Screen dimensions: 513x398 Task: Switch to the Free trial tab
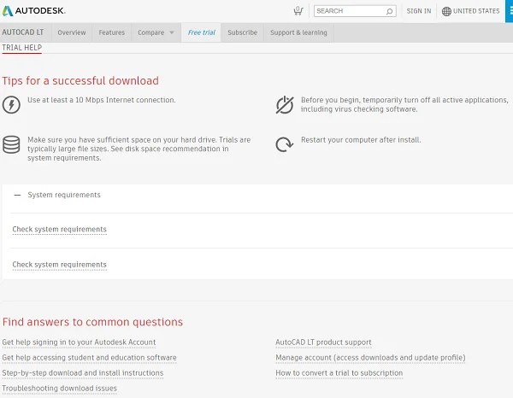click(x=201, y=32)
